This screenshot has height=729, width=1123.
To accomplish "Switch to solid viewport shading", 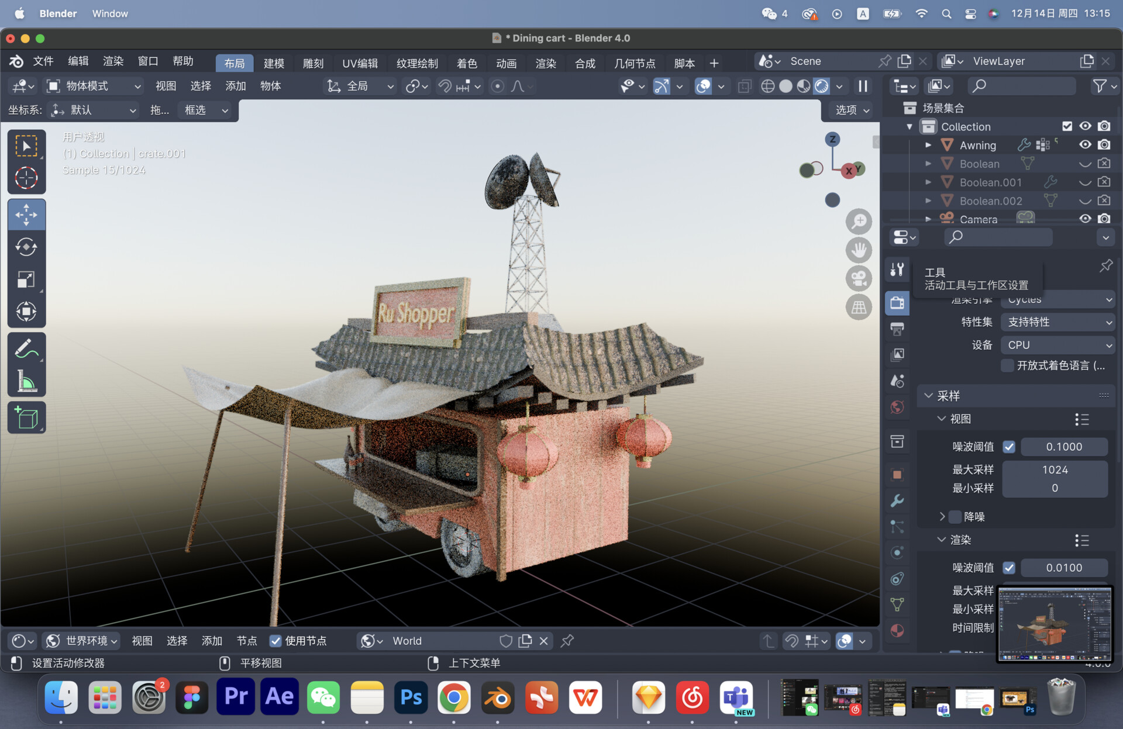I will click(x=786, y=87).
